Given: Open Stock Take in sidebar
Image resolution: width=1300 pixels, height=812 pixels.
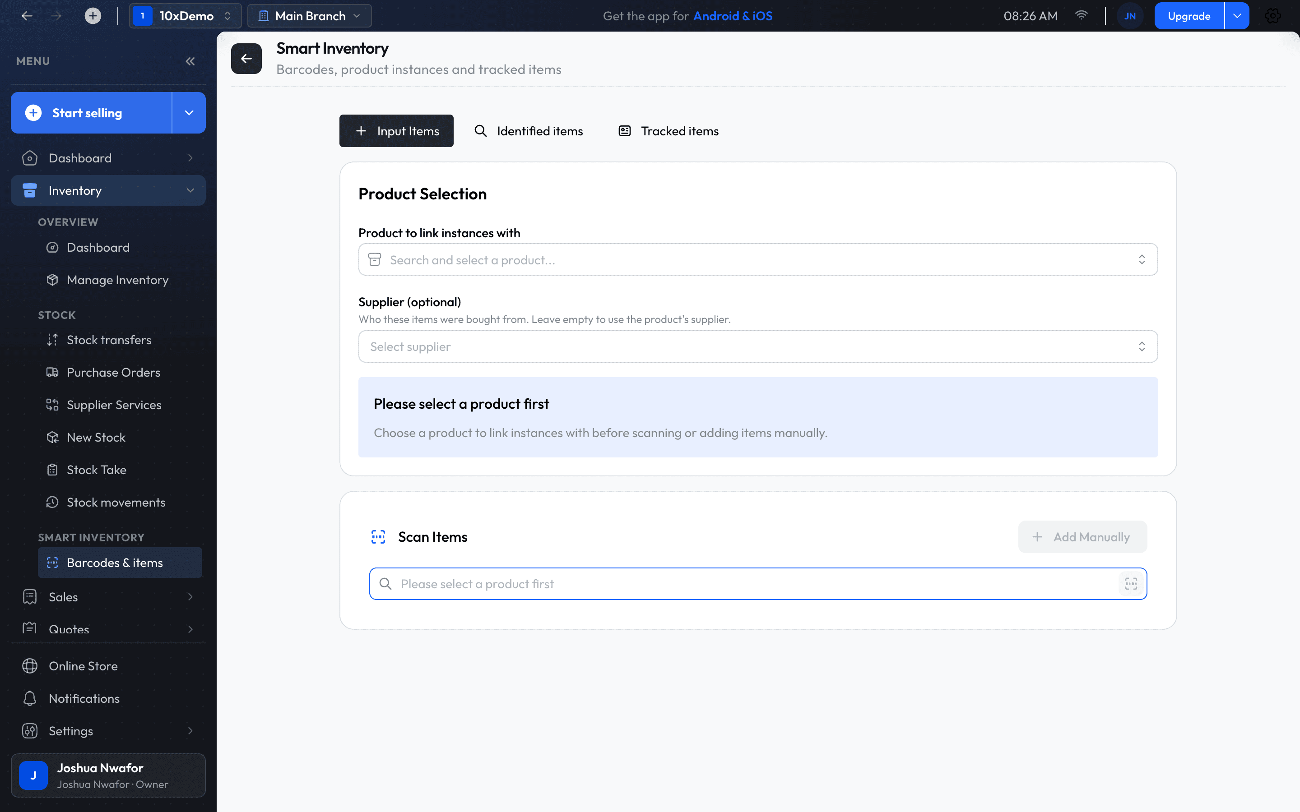Looking at the screenshot, I should click(120, 470).
